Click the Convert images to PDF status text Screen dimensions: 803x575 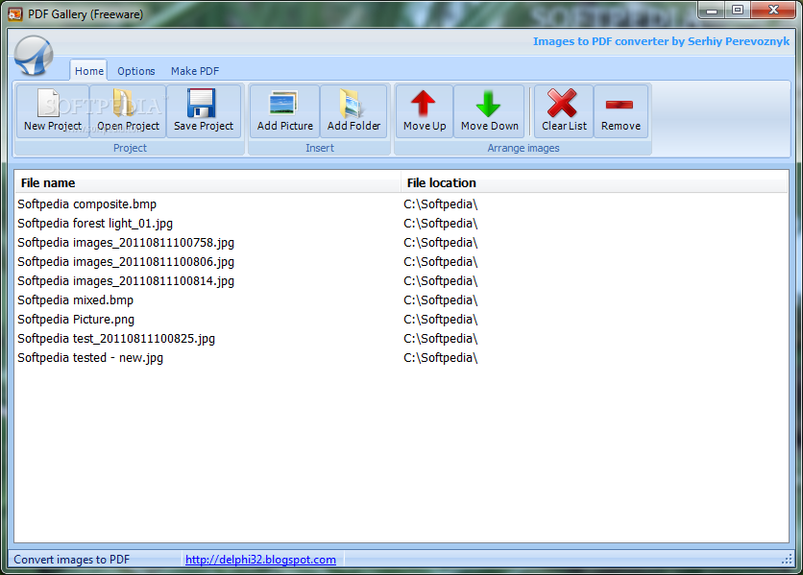pyautogui.click(x=72, y=560)
